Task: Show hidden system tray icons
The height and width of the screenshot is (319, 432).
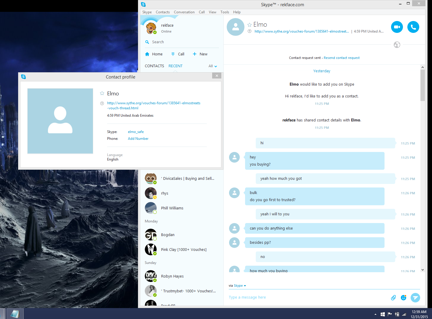Action: pyautogui.click(x=375, y=314)
